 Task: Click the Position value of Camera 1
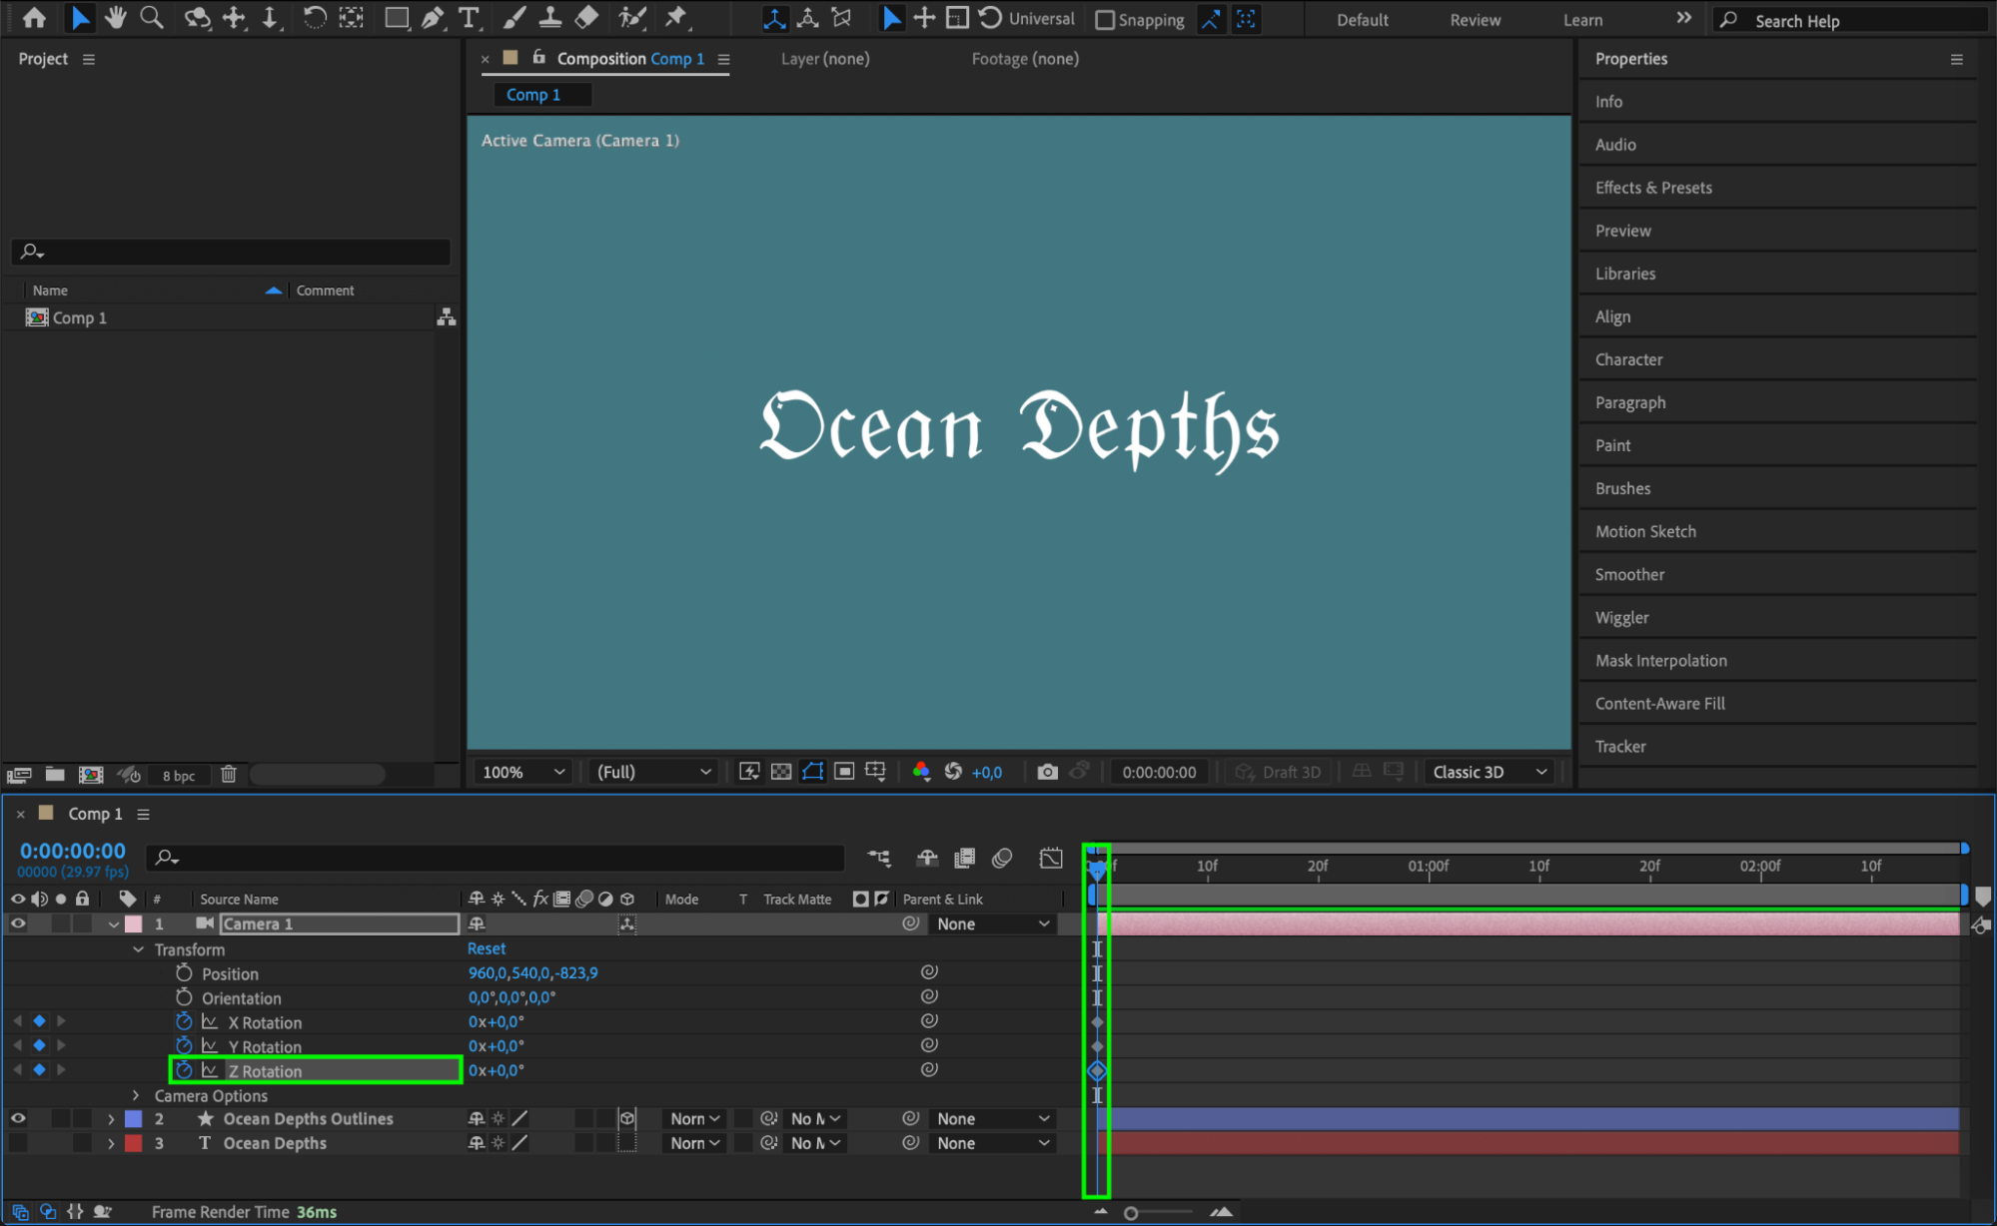coord(532,972)
